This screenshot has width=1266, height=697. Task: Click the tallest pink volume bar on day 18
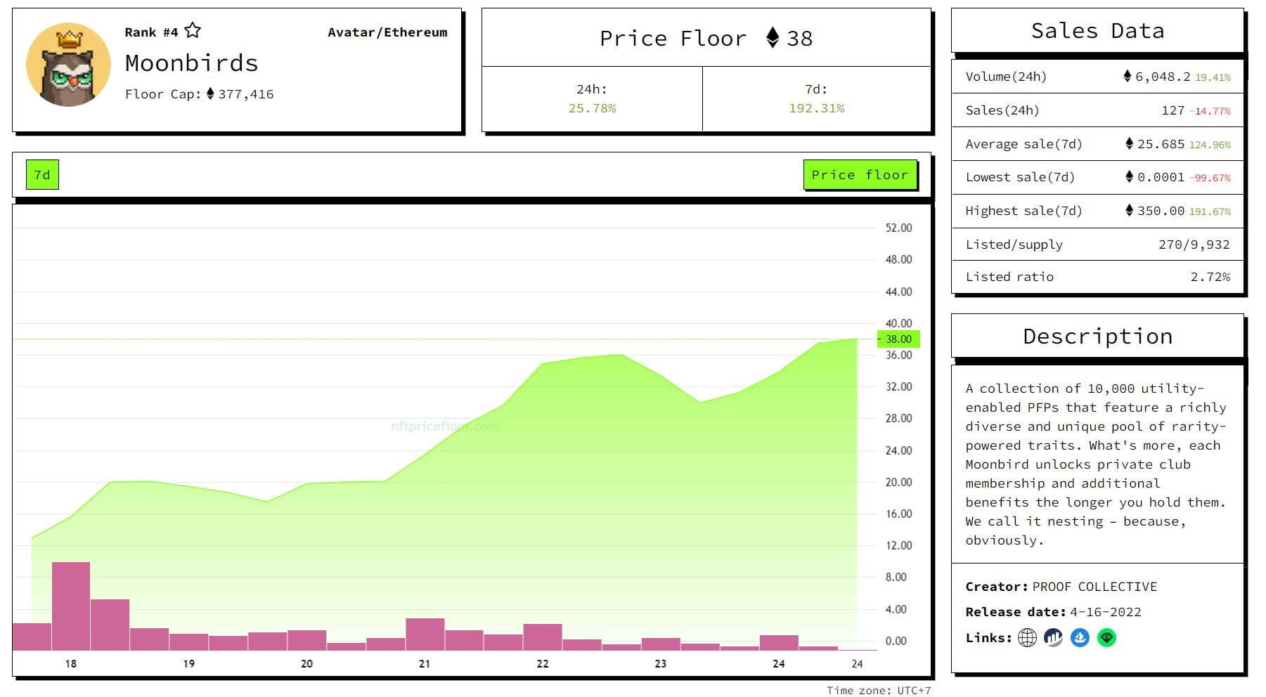[x=71, y=606]
